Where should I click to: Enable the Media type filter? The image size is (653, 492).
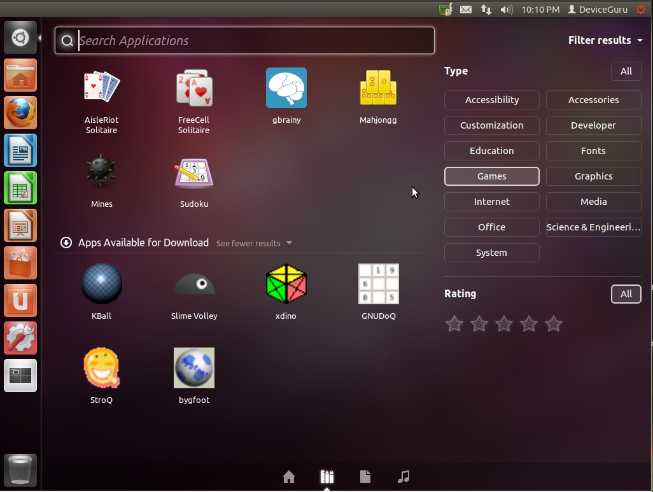tap(593, 202)
